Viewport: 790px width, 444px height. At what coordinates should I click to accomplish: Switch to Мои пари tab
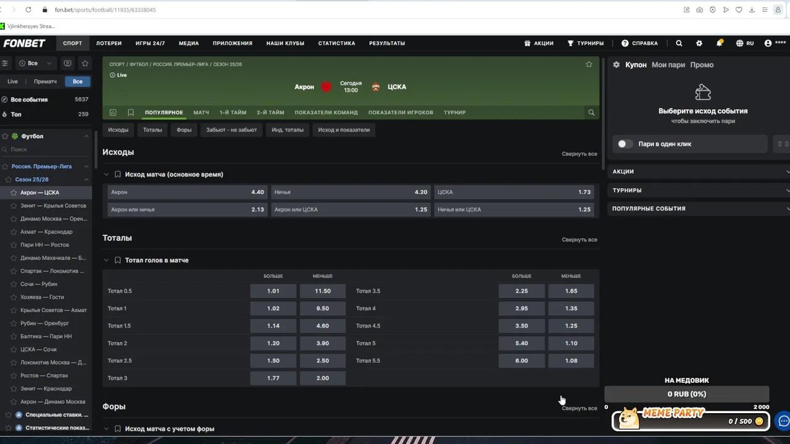click(x=668, y=65)
